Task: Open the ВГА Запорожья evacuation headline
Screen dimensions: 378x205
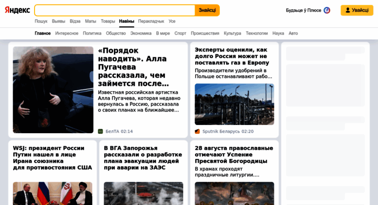Action: click(143, 158)
